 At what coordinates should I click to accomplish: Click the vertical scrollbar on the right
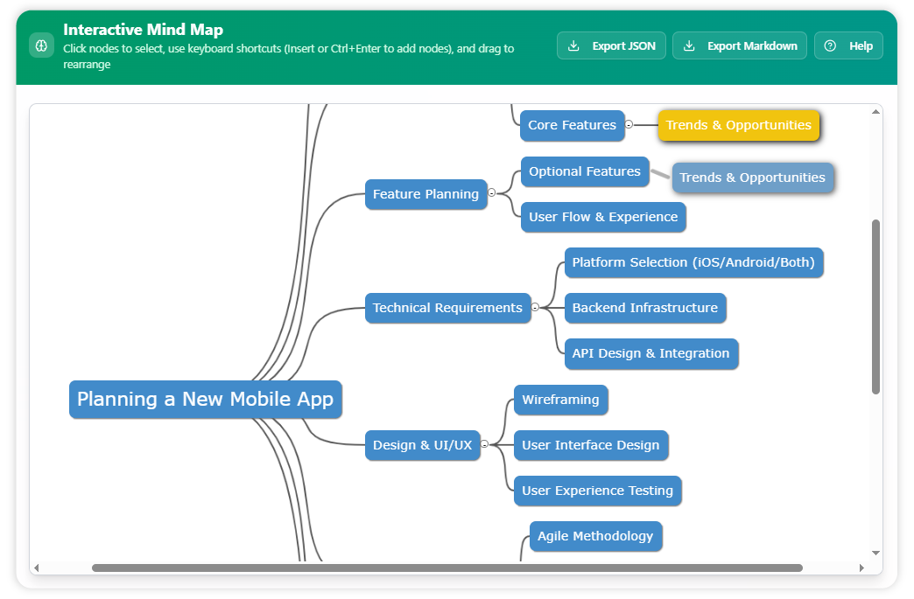coord(875,306)
